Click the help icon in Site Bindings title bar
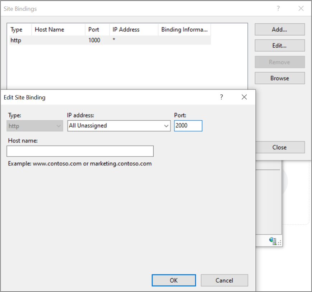This screenshot has width=312, height=292. point(278,8)
